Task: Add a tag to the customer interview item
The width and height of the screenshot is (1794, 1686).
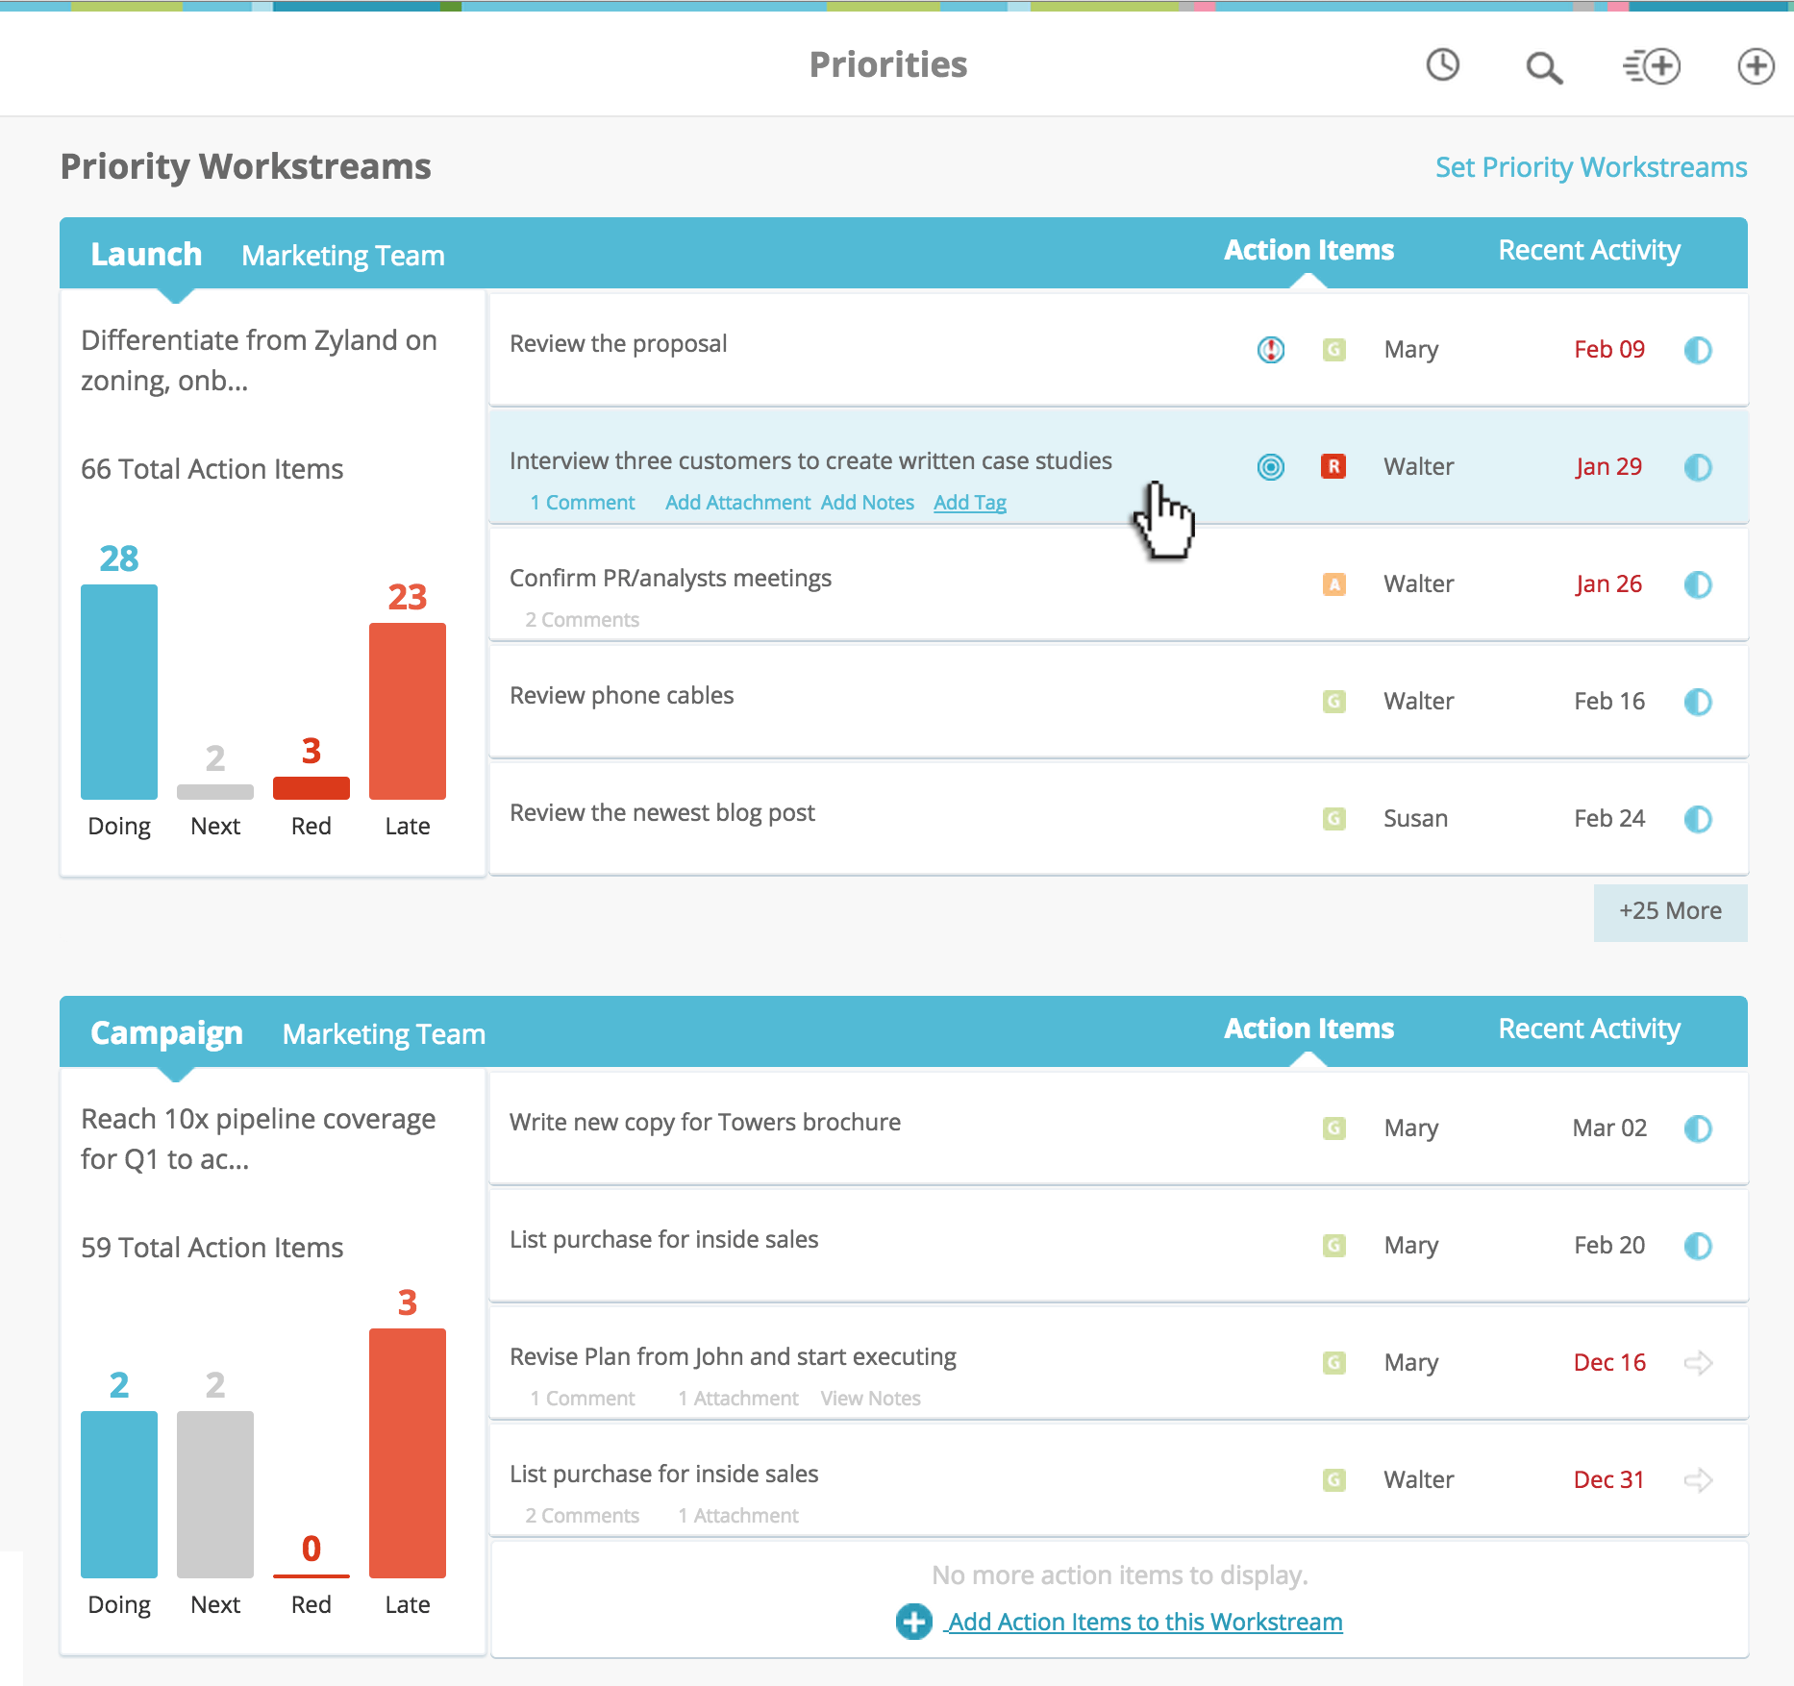Action: point(970,503)
